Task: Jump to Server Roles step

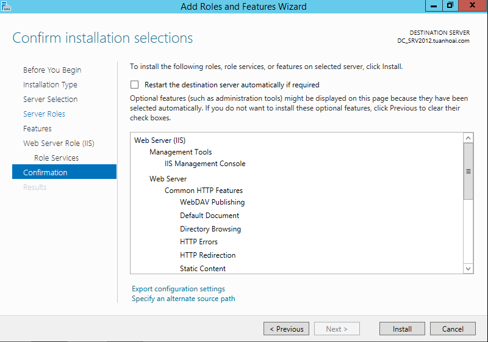Action: click(44, 114)
